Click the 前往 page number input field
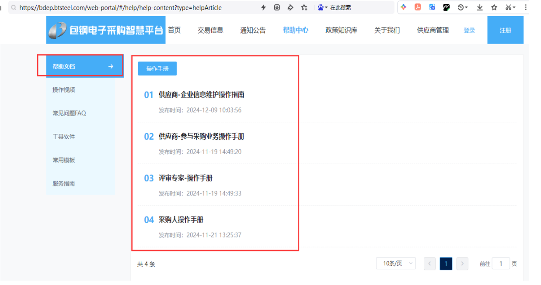The height and width of the screenshot is (285, 541). [x=501, y=264]
